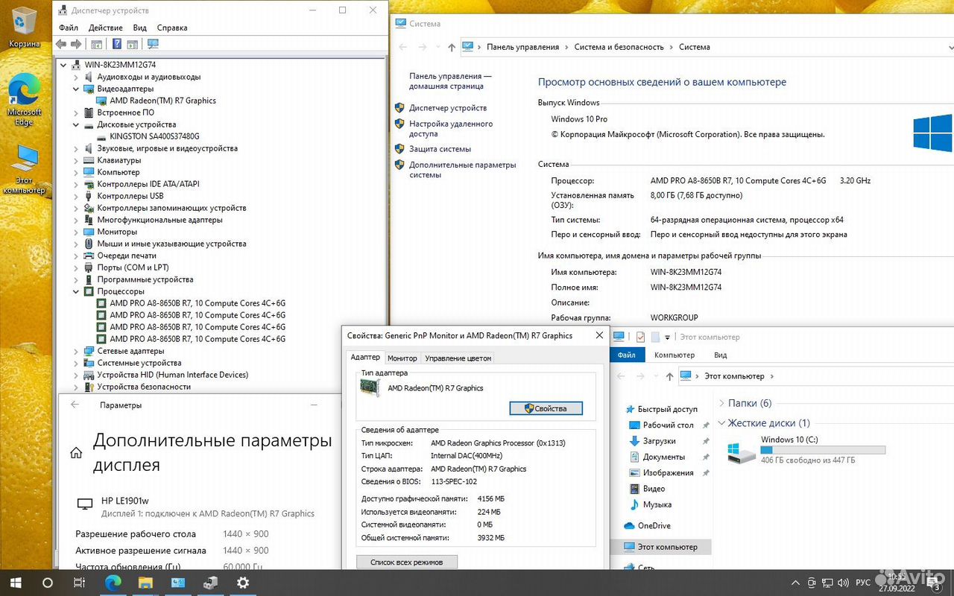The height and width of the screenshot is (596, 954).
Task: Select the Клавиатуры tree item
Action: (x=119, y=160)
